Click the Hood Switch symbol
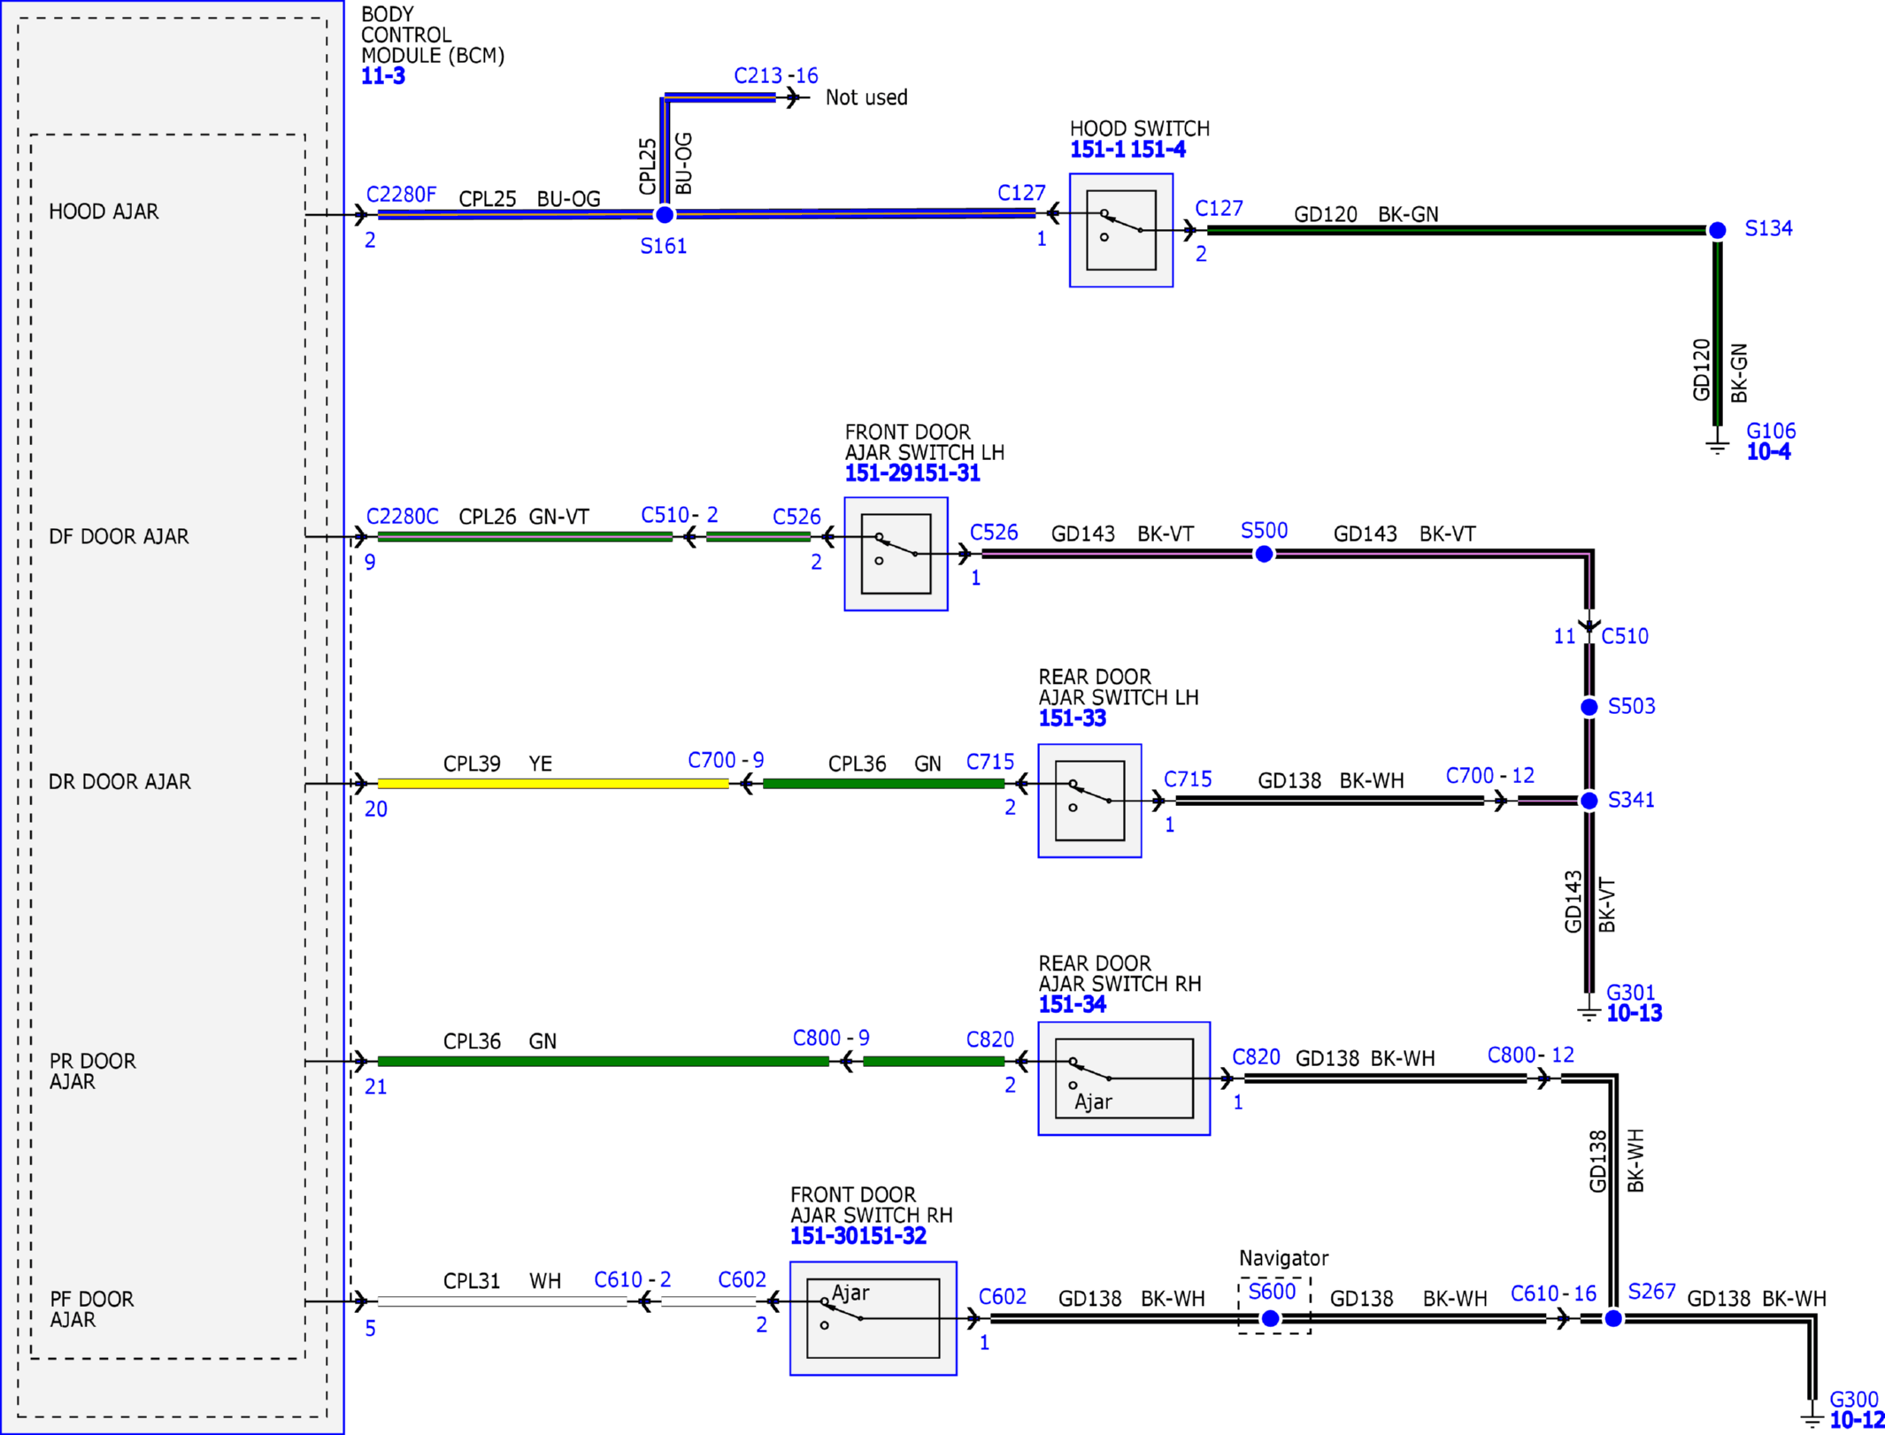1885x1435 pixels. pyautogui.click(x=1120, y=230)
